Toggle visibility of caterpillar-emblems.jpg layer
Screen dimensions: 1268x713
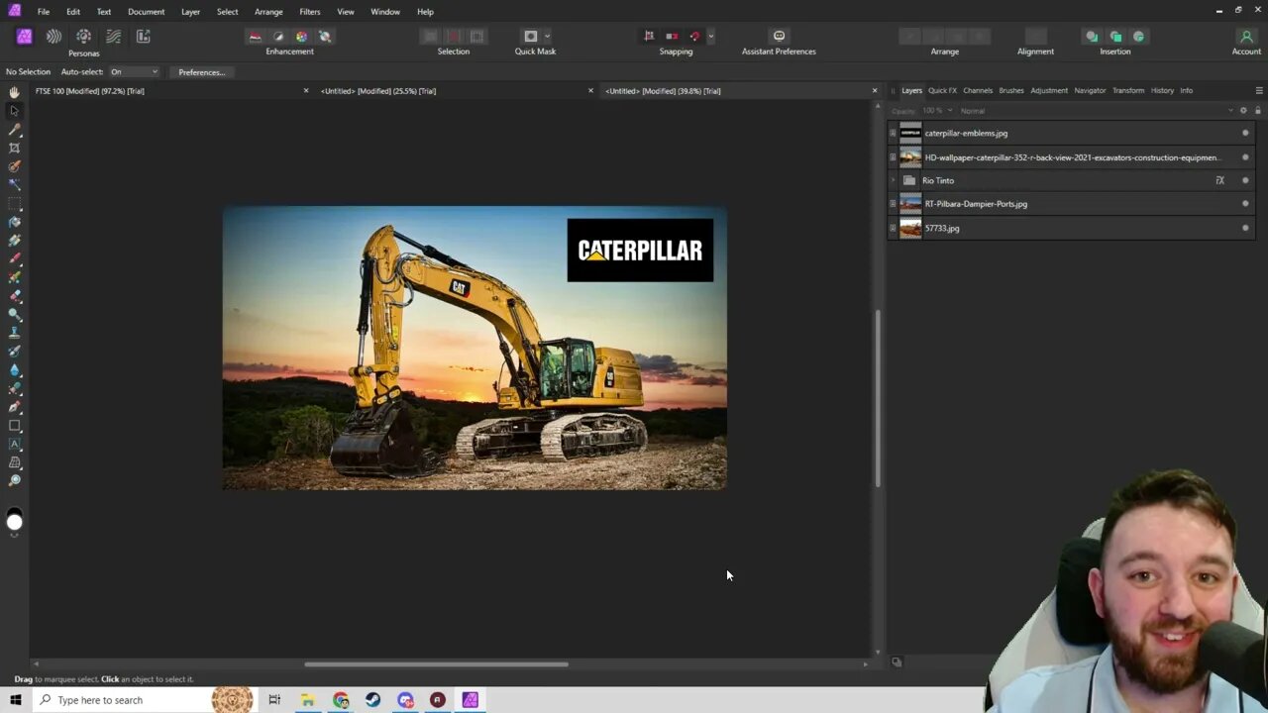coord(1245,133)
